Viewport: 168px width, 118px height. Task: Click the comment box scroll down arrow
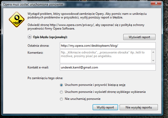[x=153, y=61]
